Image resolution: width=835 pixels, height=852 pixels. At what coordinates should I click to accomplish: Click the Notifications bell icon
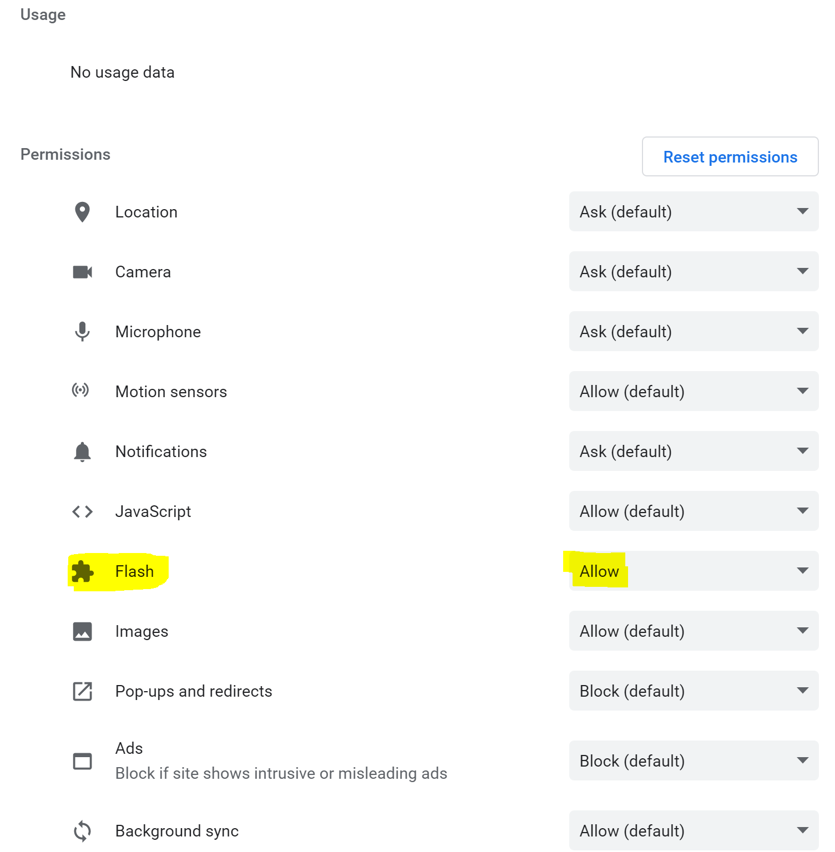(x=82, y=451)
